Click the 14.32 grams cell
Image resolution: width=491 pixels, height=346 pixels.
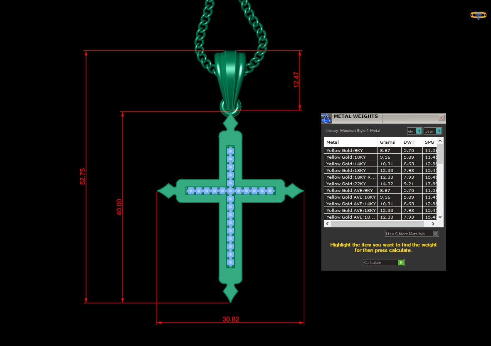click(389, 184)
